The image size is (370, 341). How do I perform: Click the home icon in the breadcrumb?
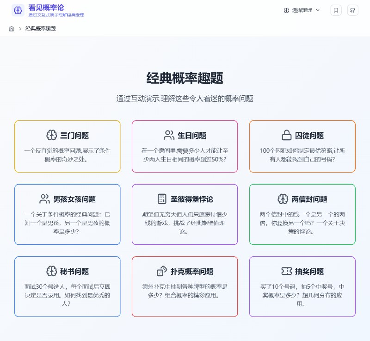11,28
